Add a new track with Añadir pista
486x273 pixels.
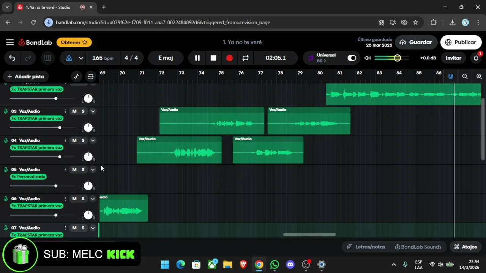click(x=26, y=77)
